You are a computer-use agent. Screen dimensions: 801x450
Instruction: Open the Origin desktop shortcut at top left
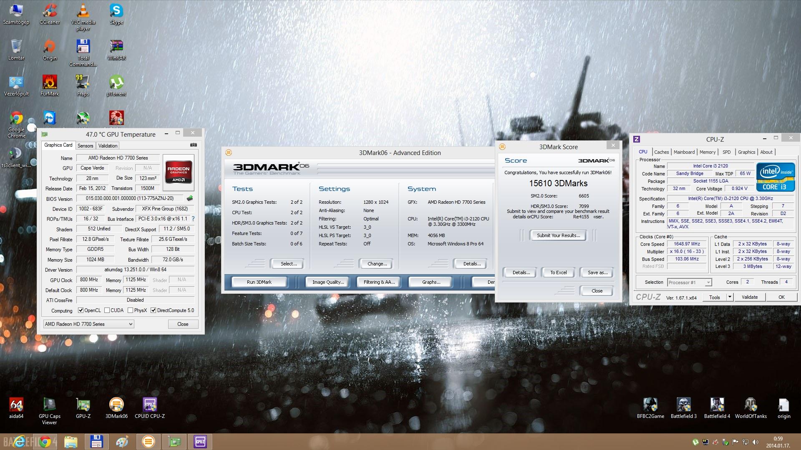tap(50, 50)
